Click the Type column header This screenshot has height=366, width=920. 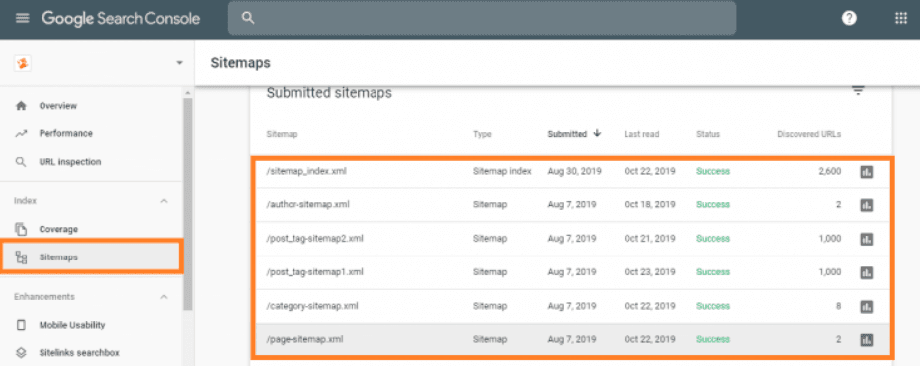pyautogui.click(x=482, y=134)
